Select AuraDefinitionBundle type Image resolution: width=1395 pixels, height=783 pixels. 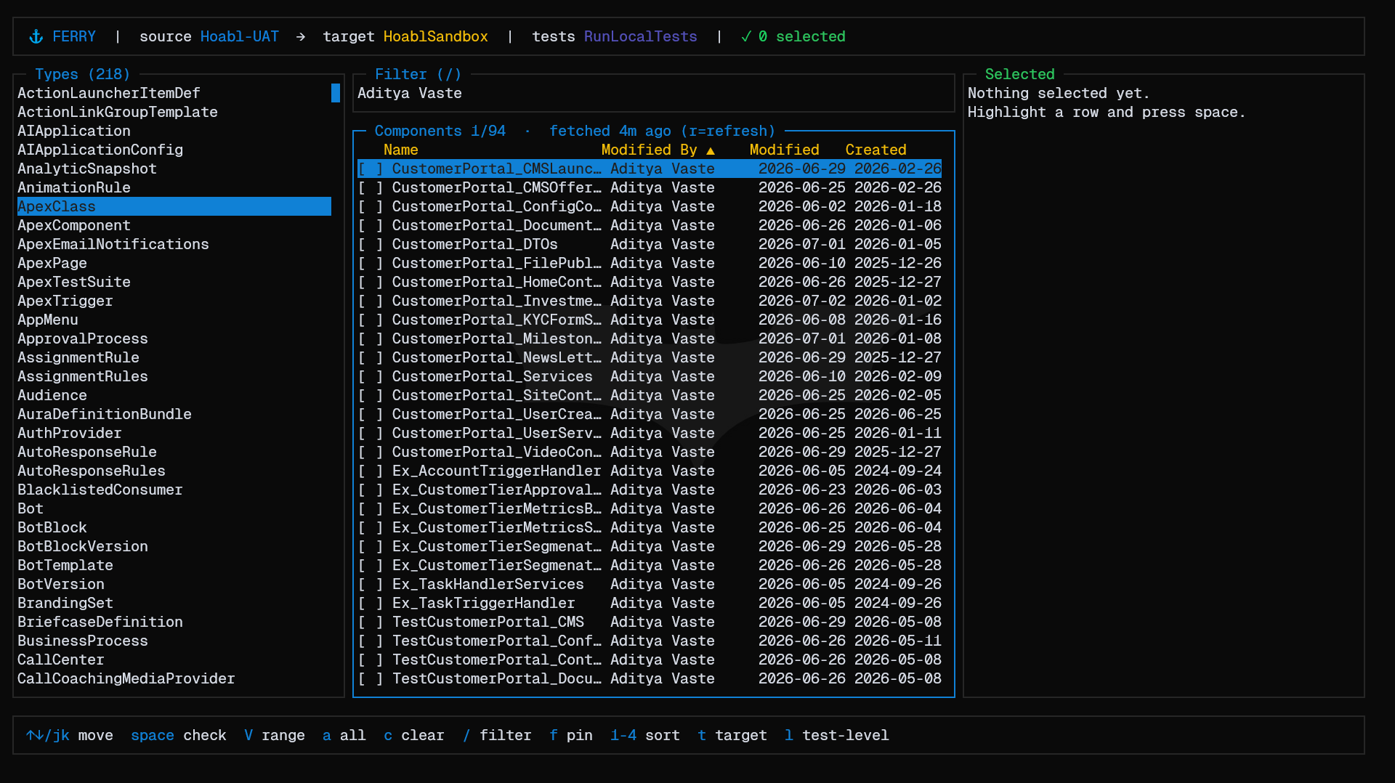105,414
